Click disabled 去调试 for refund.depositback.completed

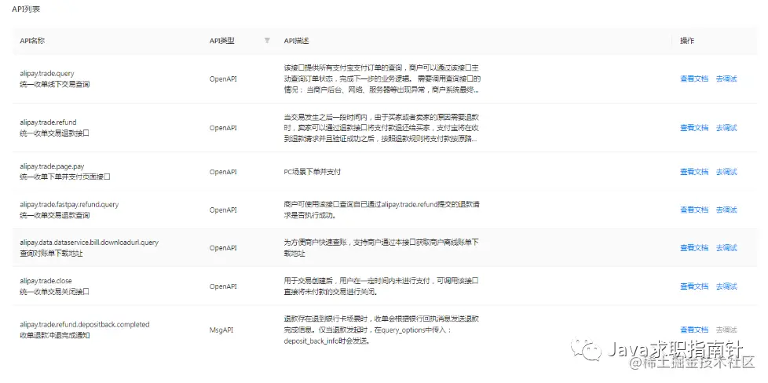coord(726,330)
